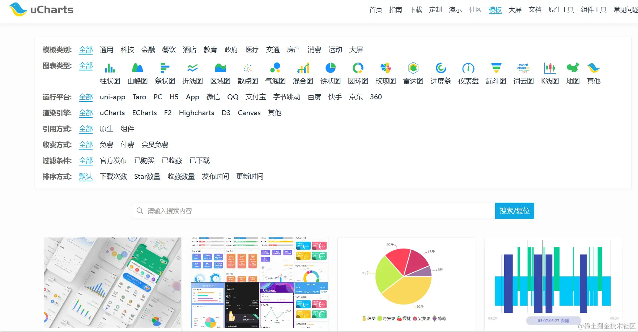The image size is (638, 332).
Task: Filter by 官方发布 condition
Action: click(114, 160)
